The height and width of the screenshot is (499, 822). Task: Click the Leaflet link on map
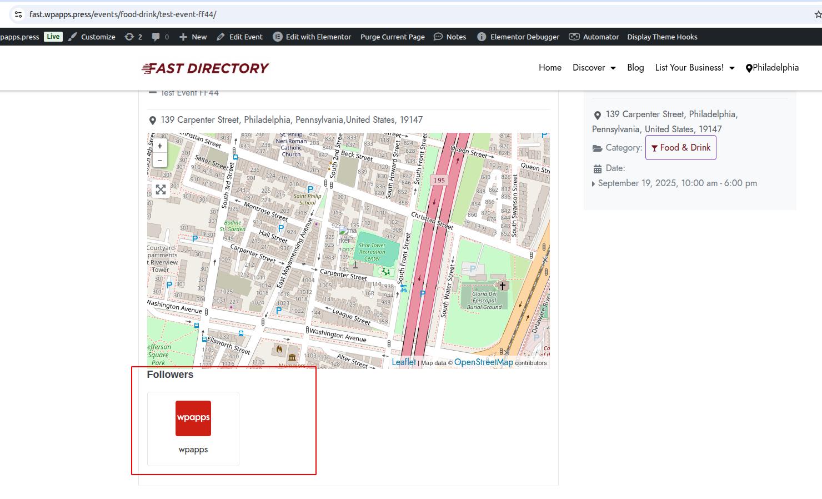click(404, 362)
